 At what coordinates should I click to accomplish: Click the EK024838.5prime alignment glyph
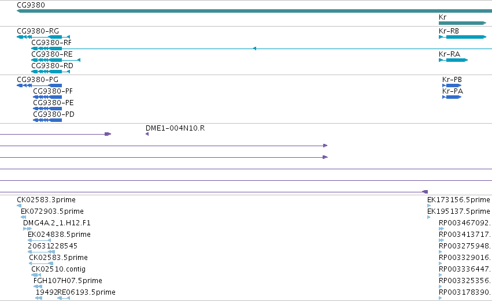pos(39,240)
